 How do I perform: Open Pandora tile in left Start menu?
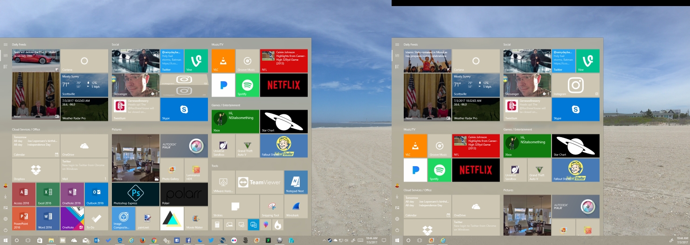223,85
